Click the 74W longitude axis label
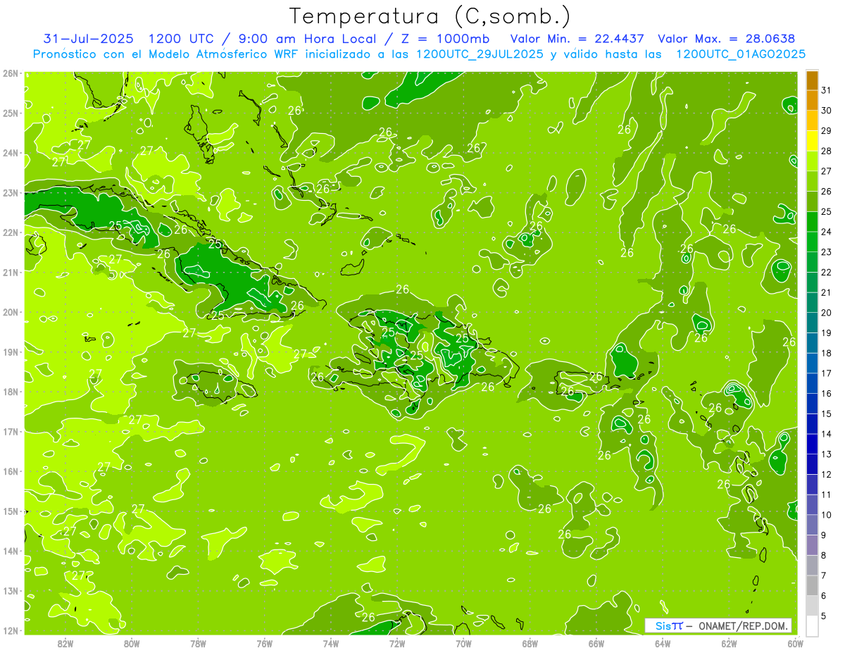The image size is (845, 653). click(330, 643)
